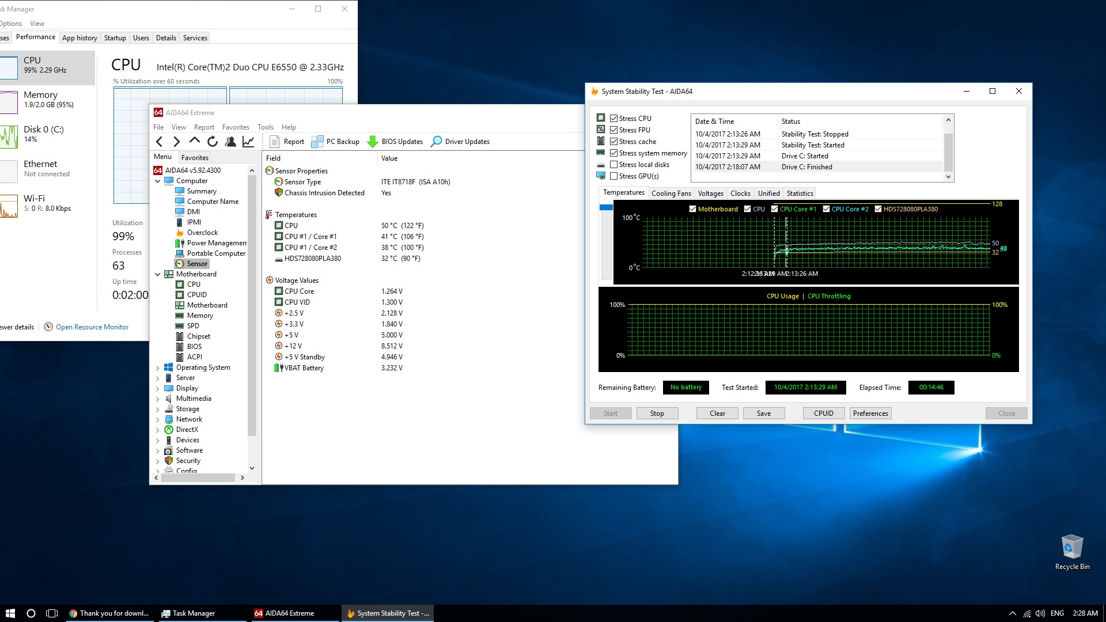Collapse the Computer tree node
The image size is (1106, 622).
point(158,181)
